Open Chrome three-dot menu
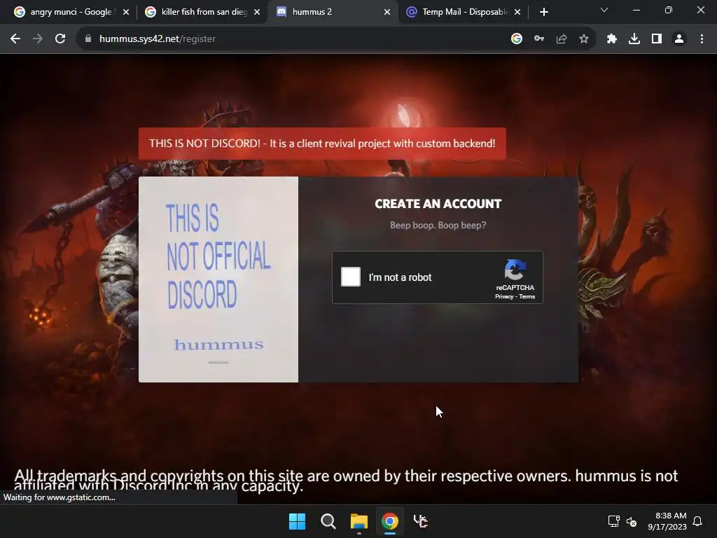The height and width of the screenshot is (538, 717). pyautogui.click(x=702, y=39)
